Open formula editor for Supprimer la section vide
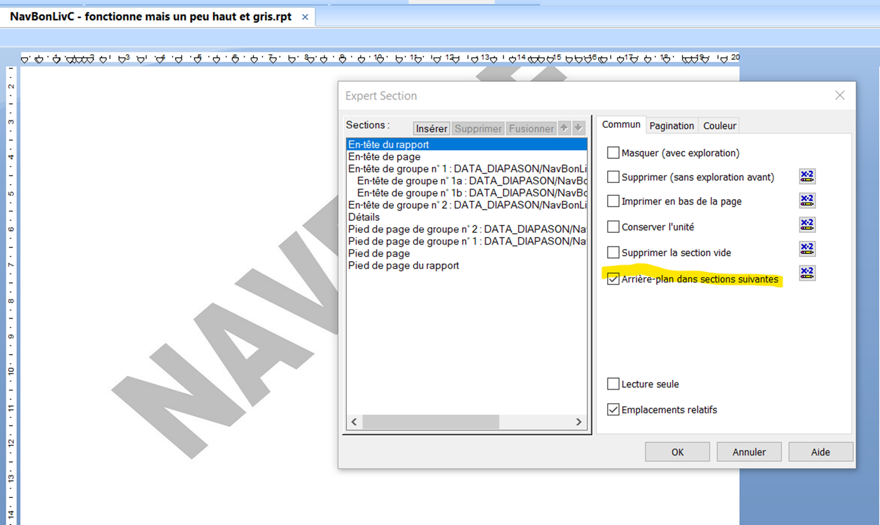 click(807, 249)
